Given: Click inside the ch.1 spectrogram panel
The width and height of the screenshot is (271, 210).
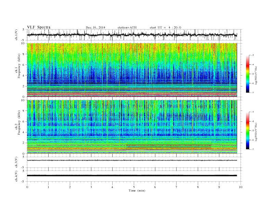Looking at the screenshot, I should (132, 70).
